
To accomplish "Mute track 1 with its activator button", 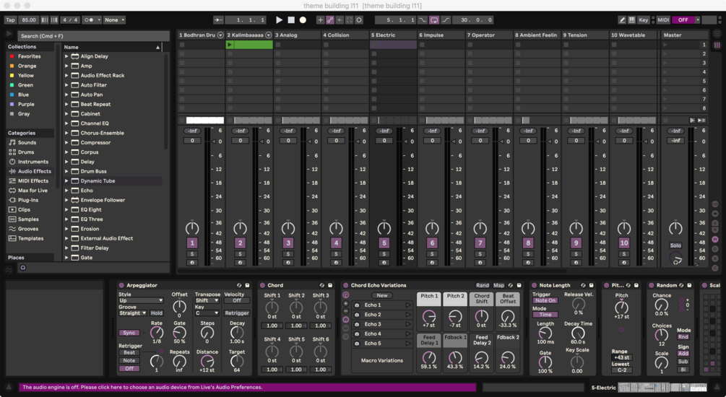I will [192, 243].
